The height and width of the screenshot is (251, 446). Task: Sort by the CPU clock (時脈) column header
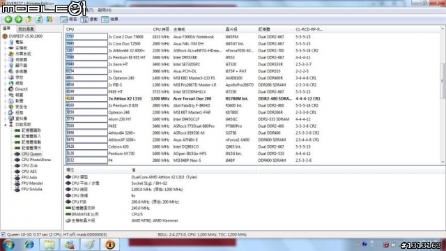click(160, 29)
